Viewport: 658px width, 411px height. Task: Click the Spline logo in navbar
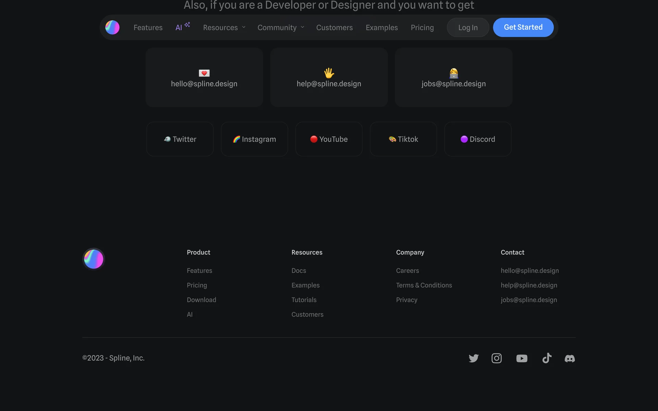(x=112, y=27)
